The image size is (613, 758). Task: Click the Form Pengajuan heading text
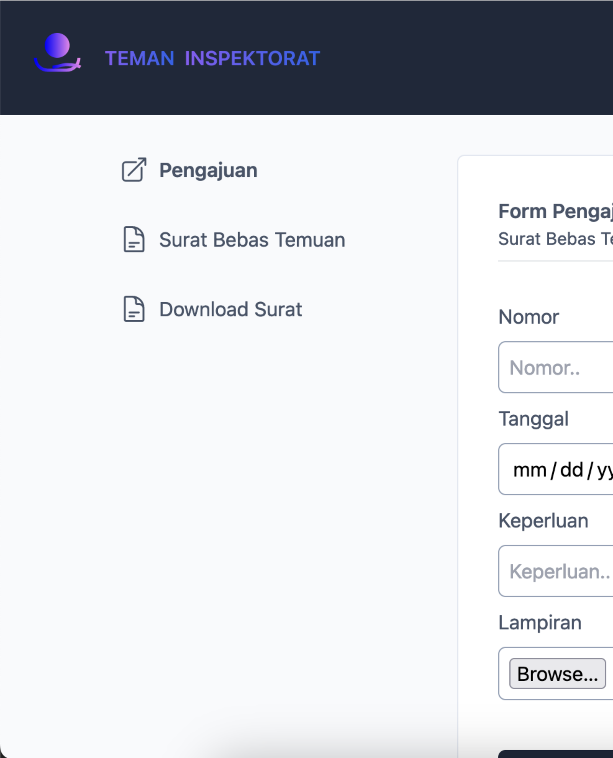point(556,211)
